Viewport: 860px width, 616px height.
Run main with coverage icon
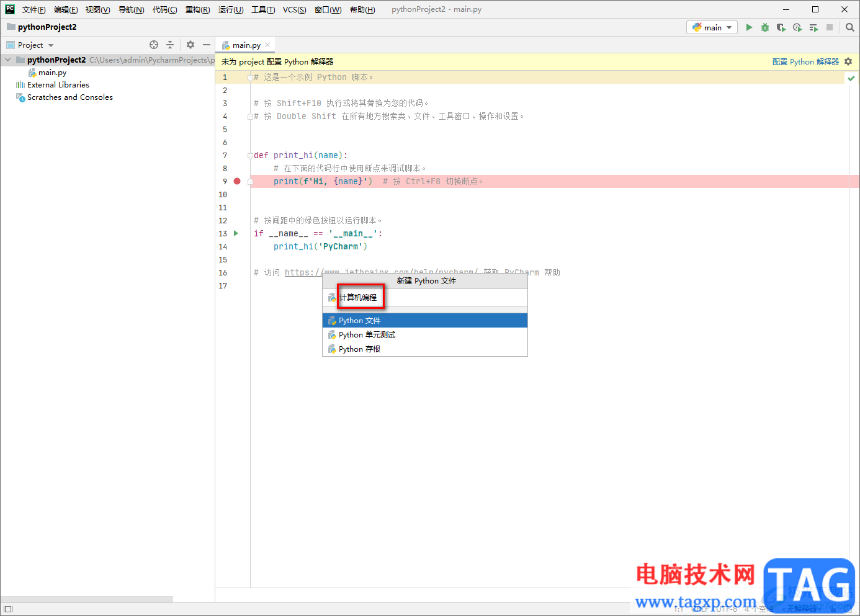(781, 27)
